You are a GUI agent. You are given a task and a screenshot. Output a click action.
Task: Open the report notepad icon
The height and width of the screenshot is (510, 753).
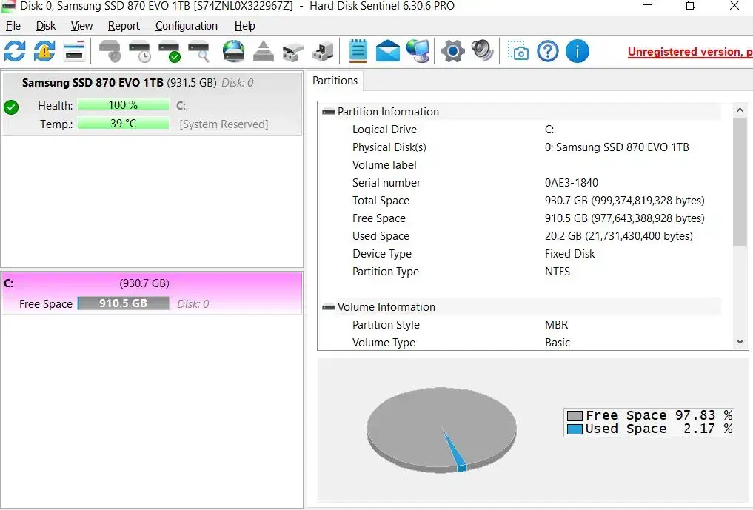(x=358, y=51)
